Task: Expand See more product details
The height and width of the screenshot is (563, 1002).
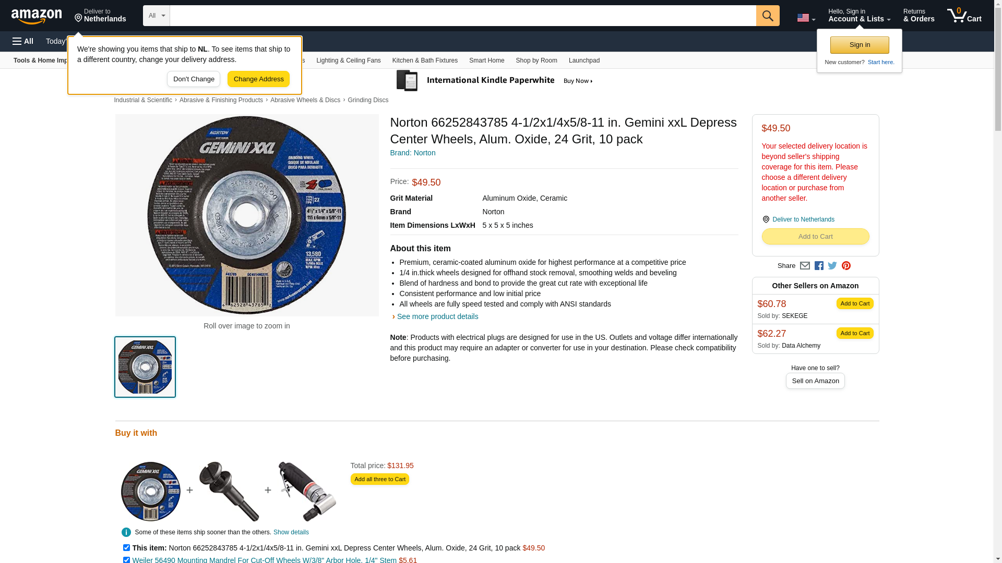Action: coord(437,316)
